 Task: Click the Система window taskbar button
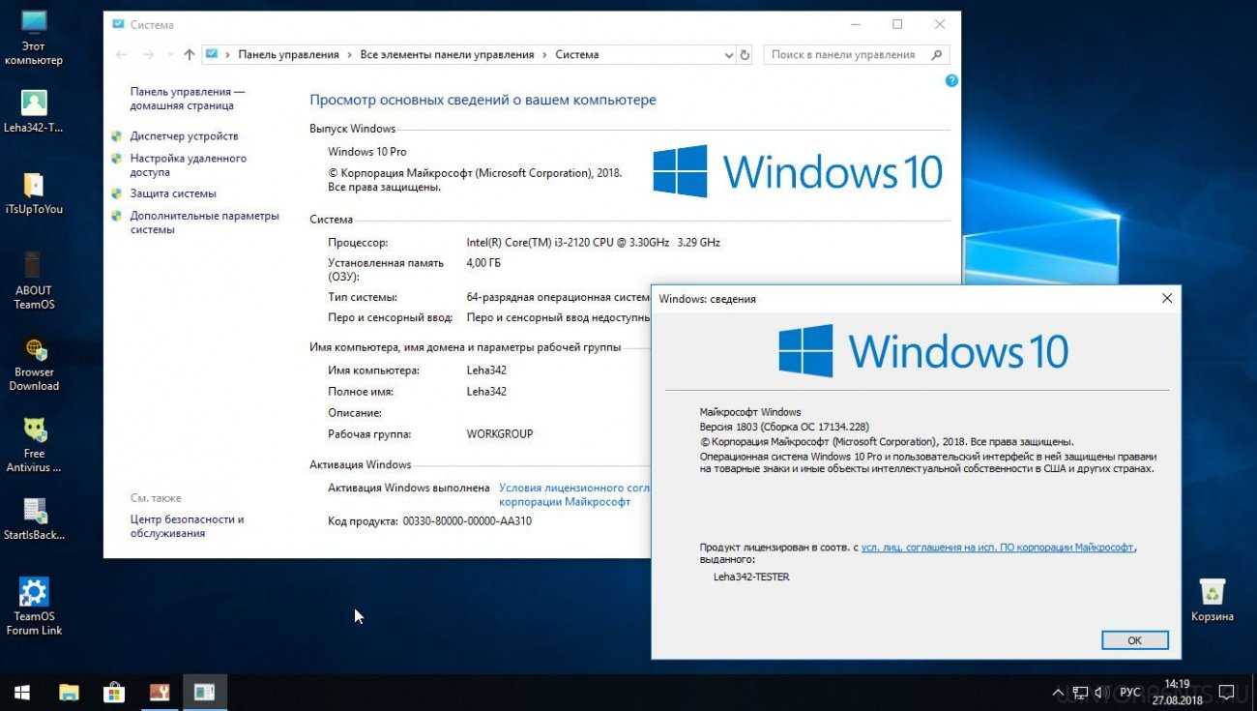click(204, 693)
